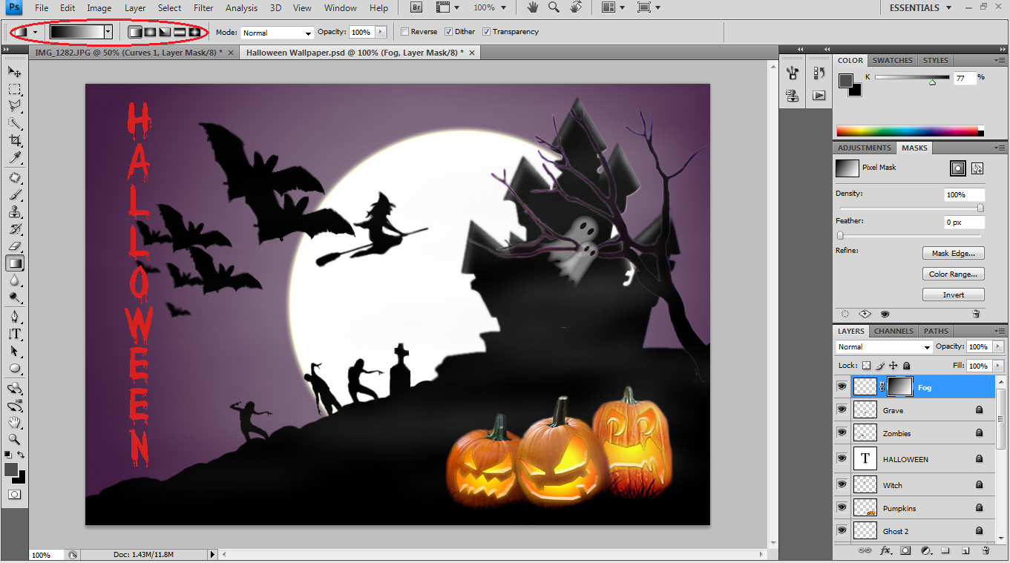Open the Layers panel blend mode dropdown
The width and height of the screenshot is (1010, 563).
pos(883,346)
